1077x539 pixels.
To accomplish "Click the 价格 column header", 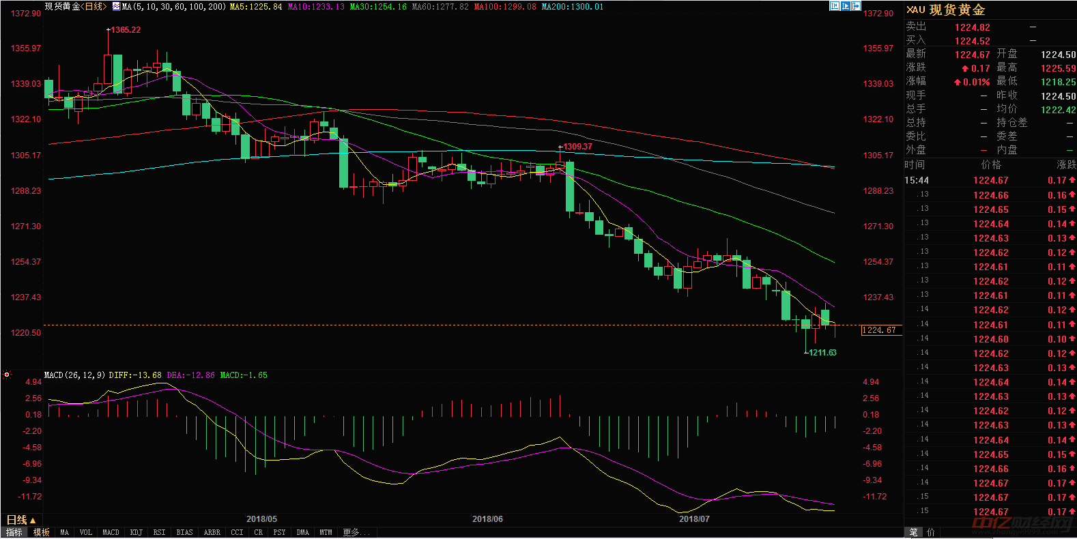I will [x=991, y=164].
